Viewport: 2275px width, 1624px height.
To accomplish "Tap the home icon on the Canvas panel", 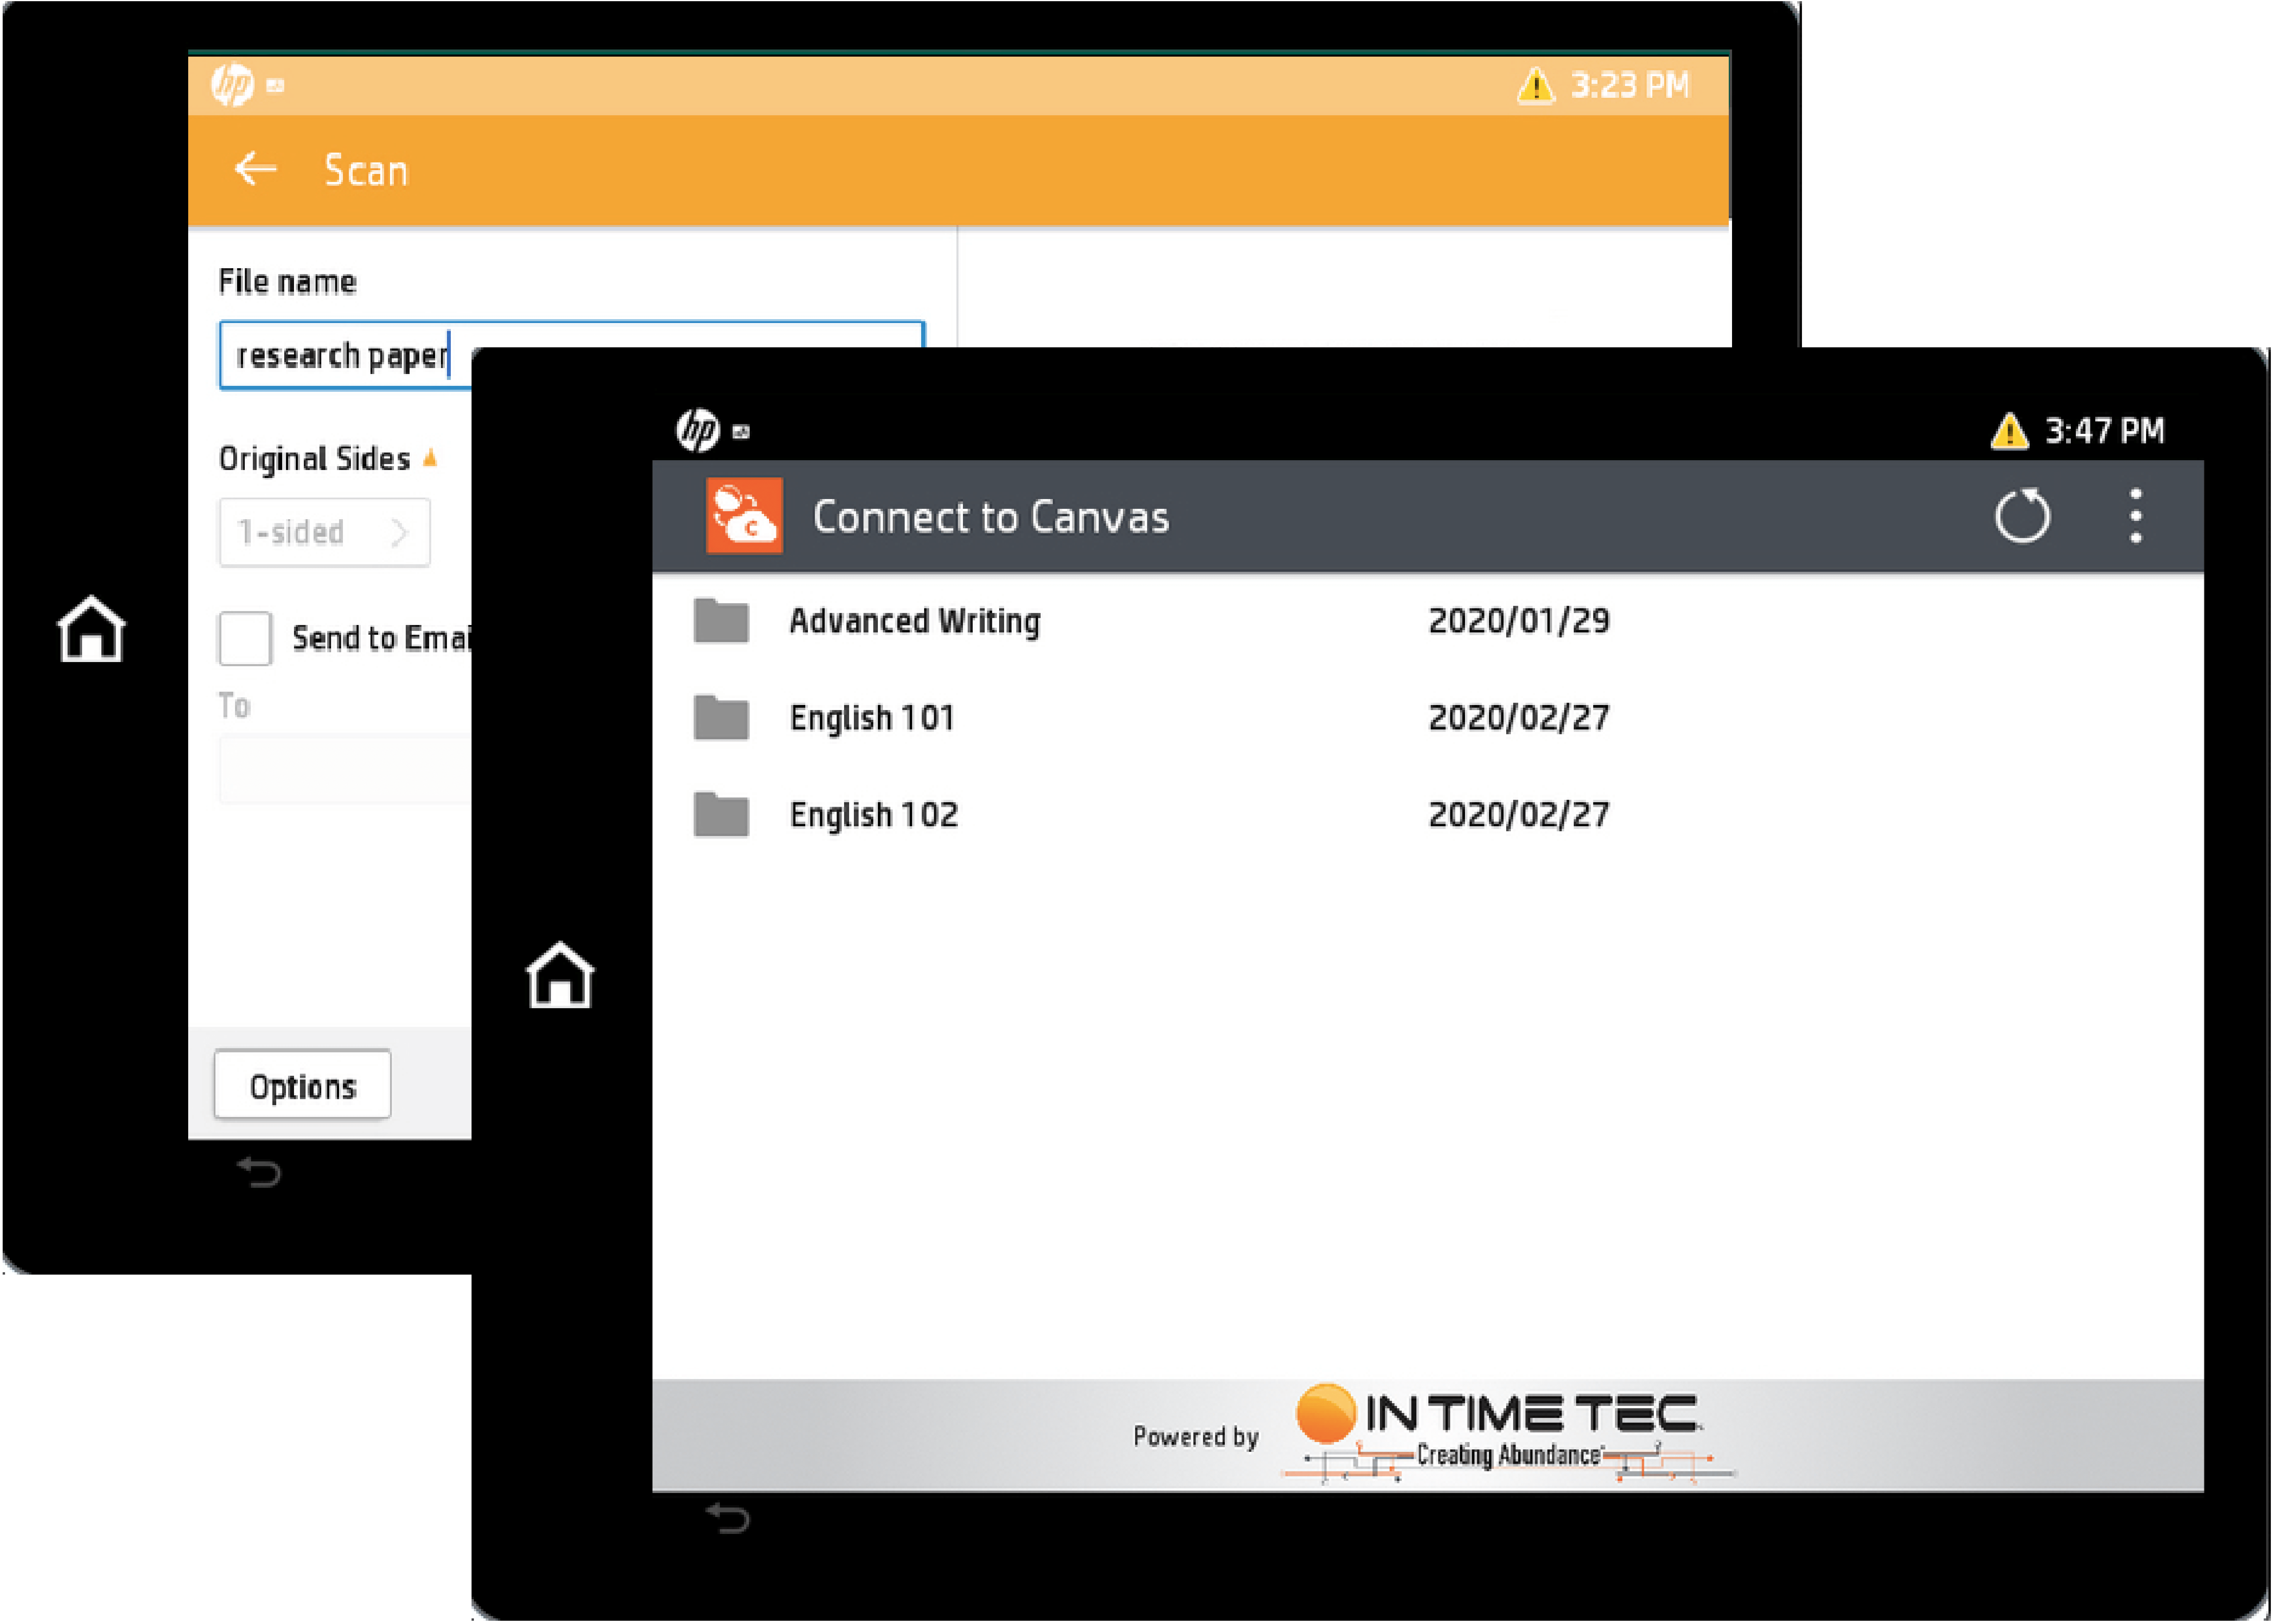I will click(560, 975).
